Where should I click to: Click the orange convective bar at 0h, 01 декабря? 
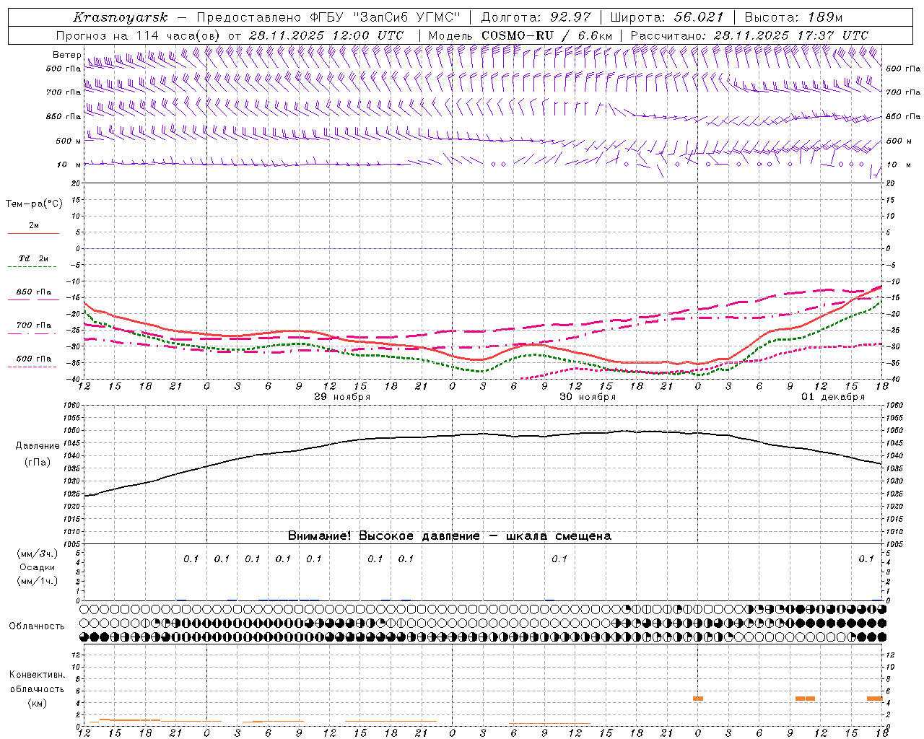click(x=698, y=699)
